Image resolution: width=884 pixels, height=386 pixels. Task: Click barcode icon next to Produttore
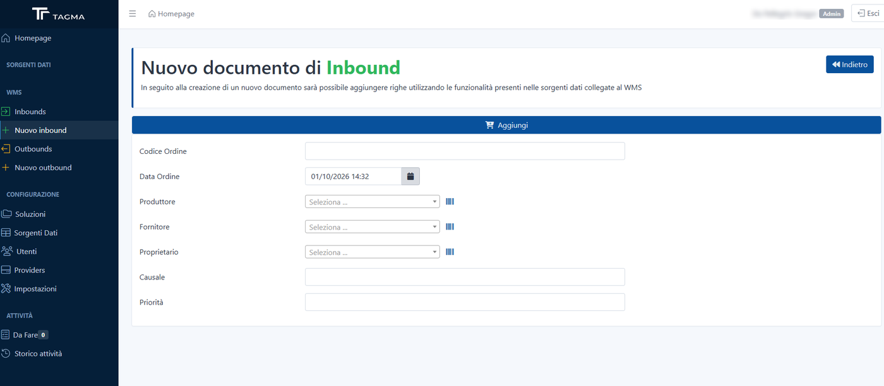[x=450, y=202]
